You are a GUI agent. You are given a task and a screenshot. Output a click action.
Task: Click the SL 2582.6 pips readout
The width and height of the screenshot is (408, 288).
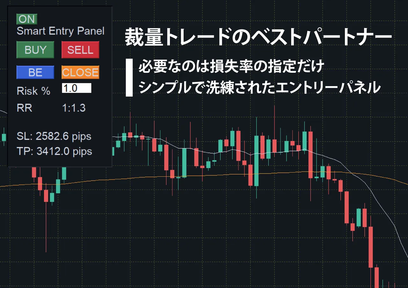pyautogui.click(x=54, y=137)
